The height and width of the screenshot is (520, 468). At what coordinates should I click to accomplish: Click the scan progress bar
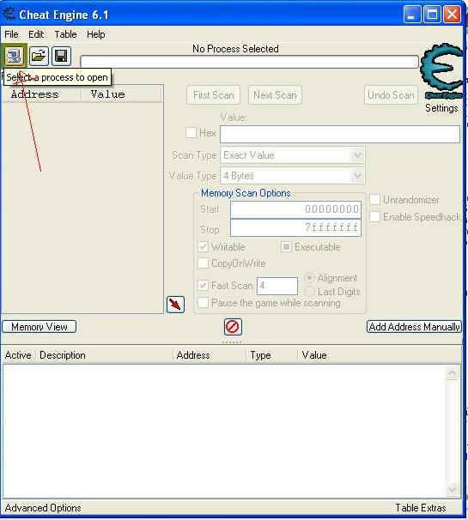[249, 62]
